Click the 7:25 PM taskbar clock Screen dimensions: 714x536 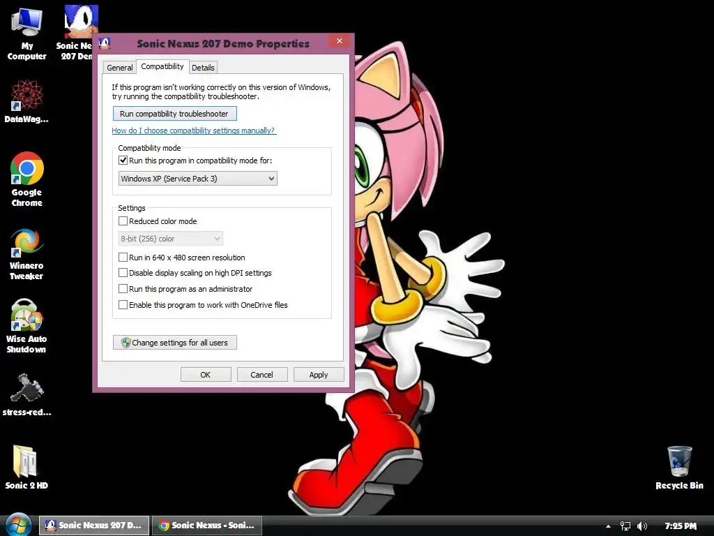[681, 526]
